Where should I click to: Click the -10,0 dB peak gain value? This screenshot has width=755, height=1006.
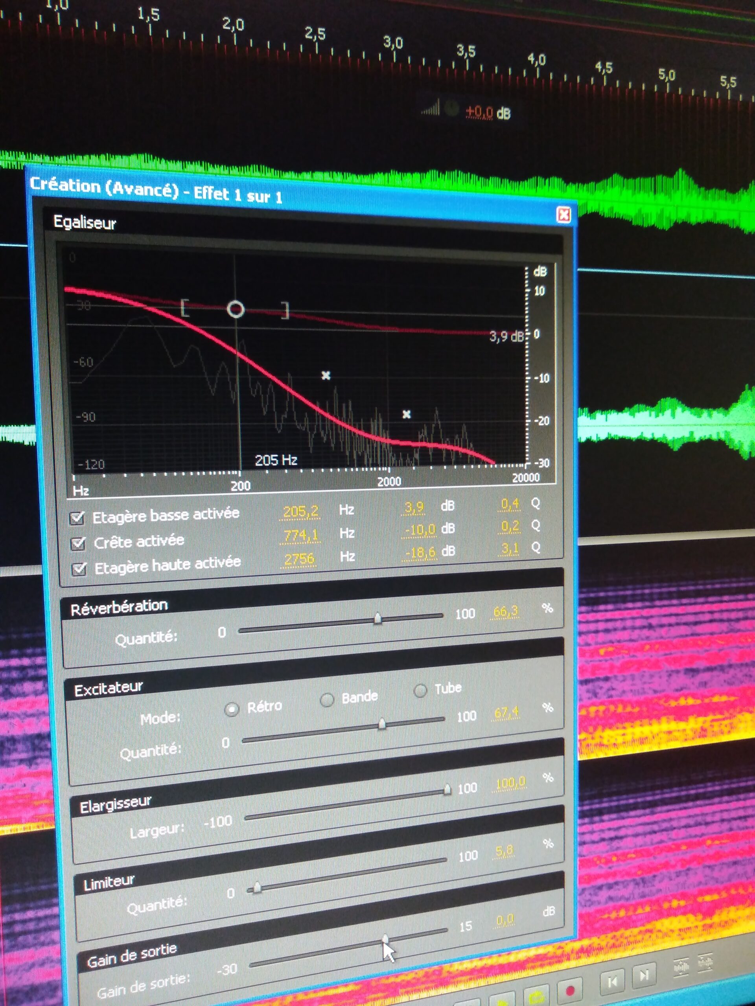[x=420, y=529]
